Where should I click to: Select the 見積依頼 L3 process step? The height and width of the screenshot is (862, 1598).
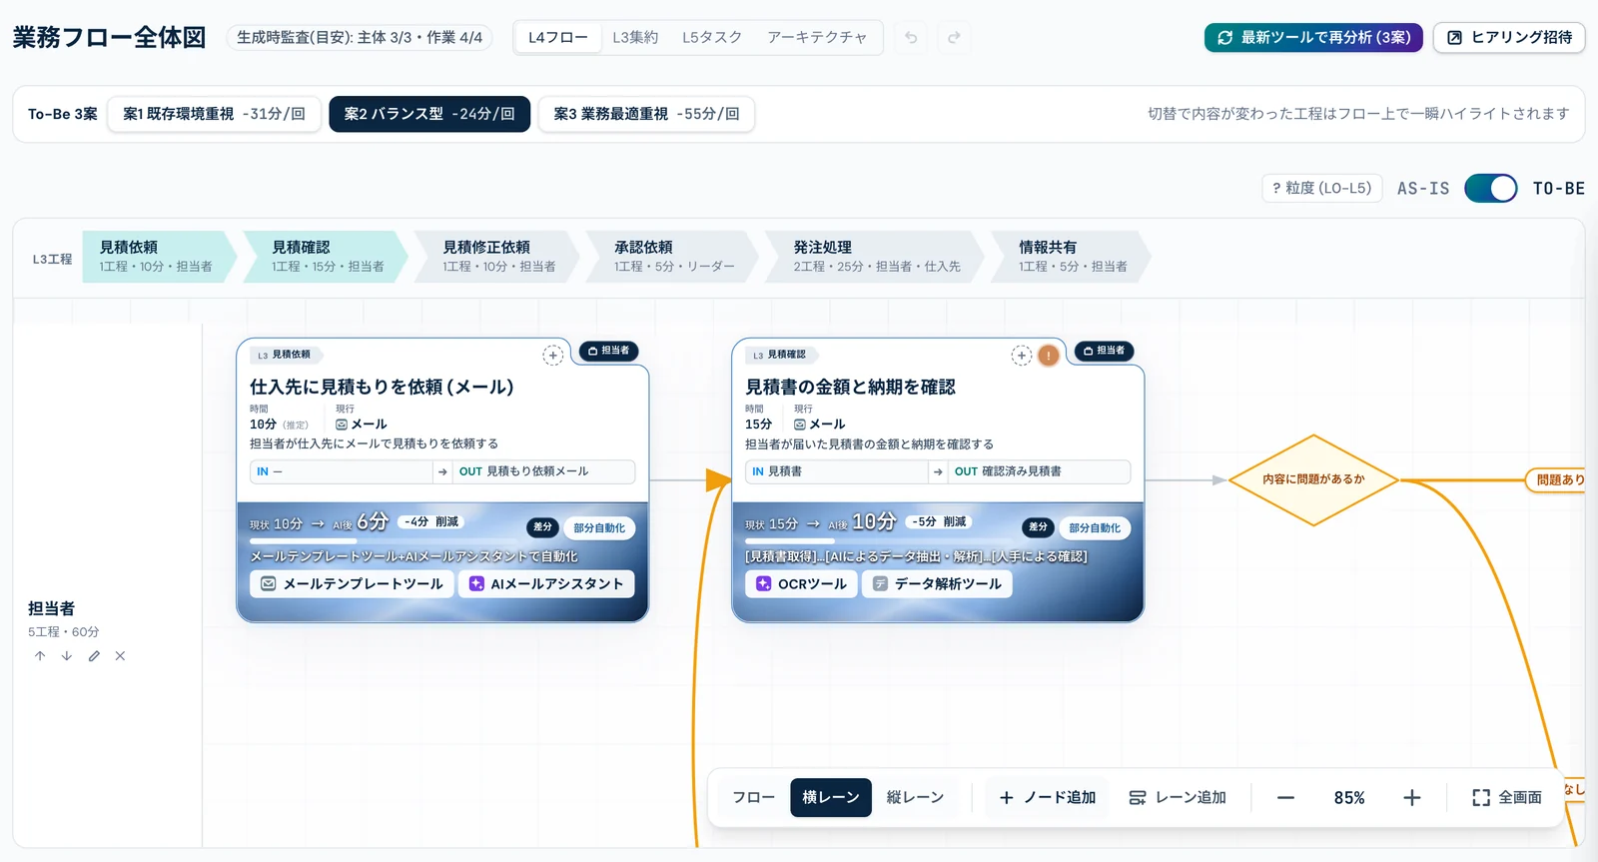coord(160,257)
